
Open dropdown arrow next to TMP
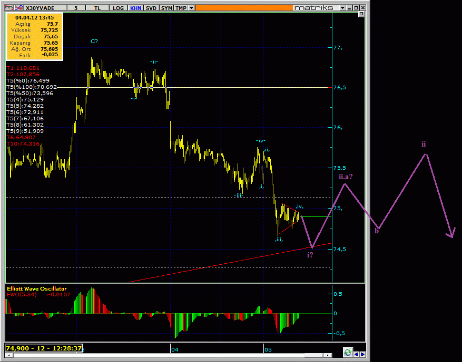click(x=191, y=8)
